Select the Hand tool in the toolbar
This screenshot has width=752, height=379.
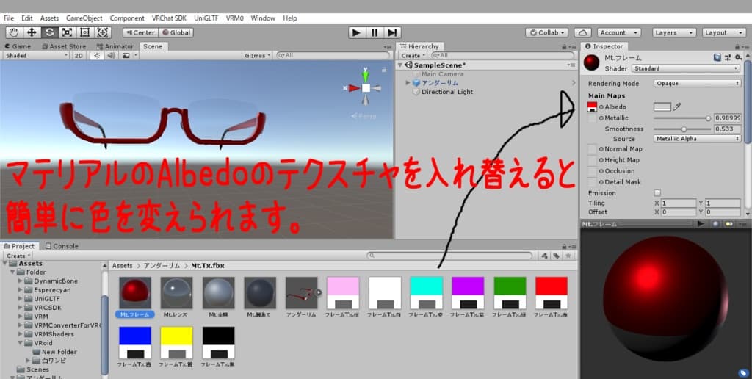(15, 32)
